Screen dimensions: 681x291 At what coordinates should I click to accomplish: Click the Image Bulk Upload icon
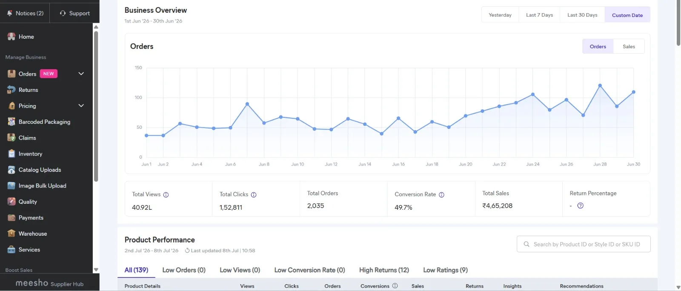(11, 185)
